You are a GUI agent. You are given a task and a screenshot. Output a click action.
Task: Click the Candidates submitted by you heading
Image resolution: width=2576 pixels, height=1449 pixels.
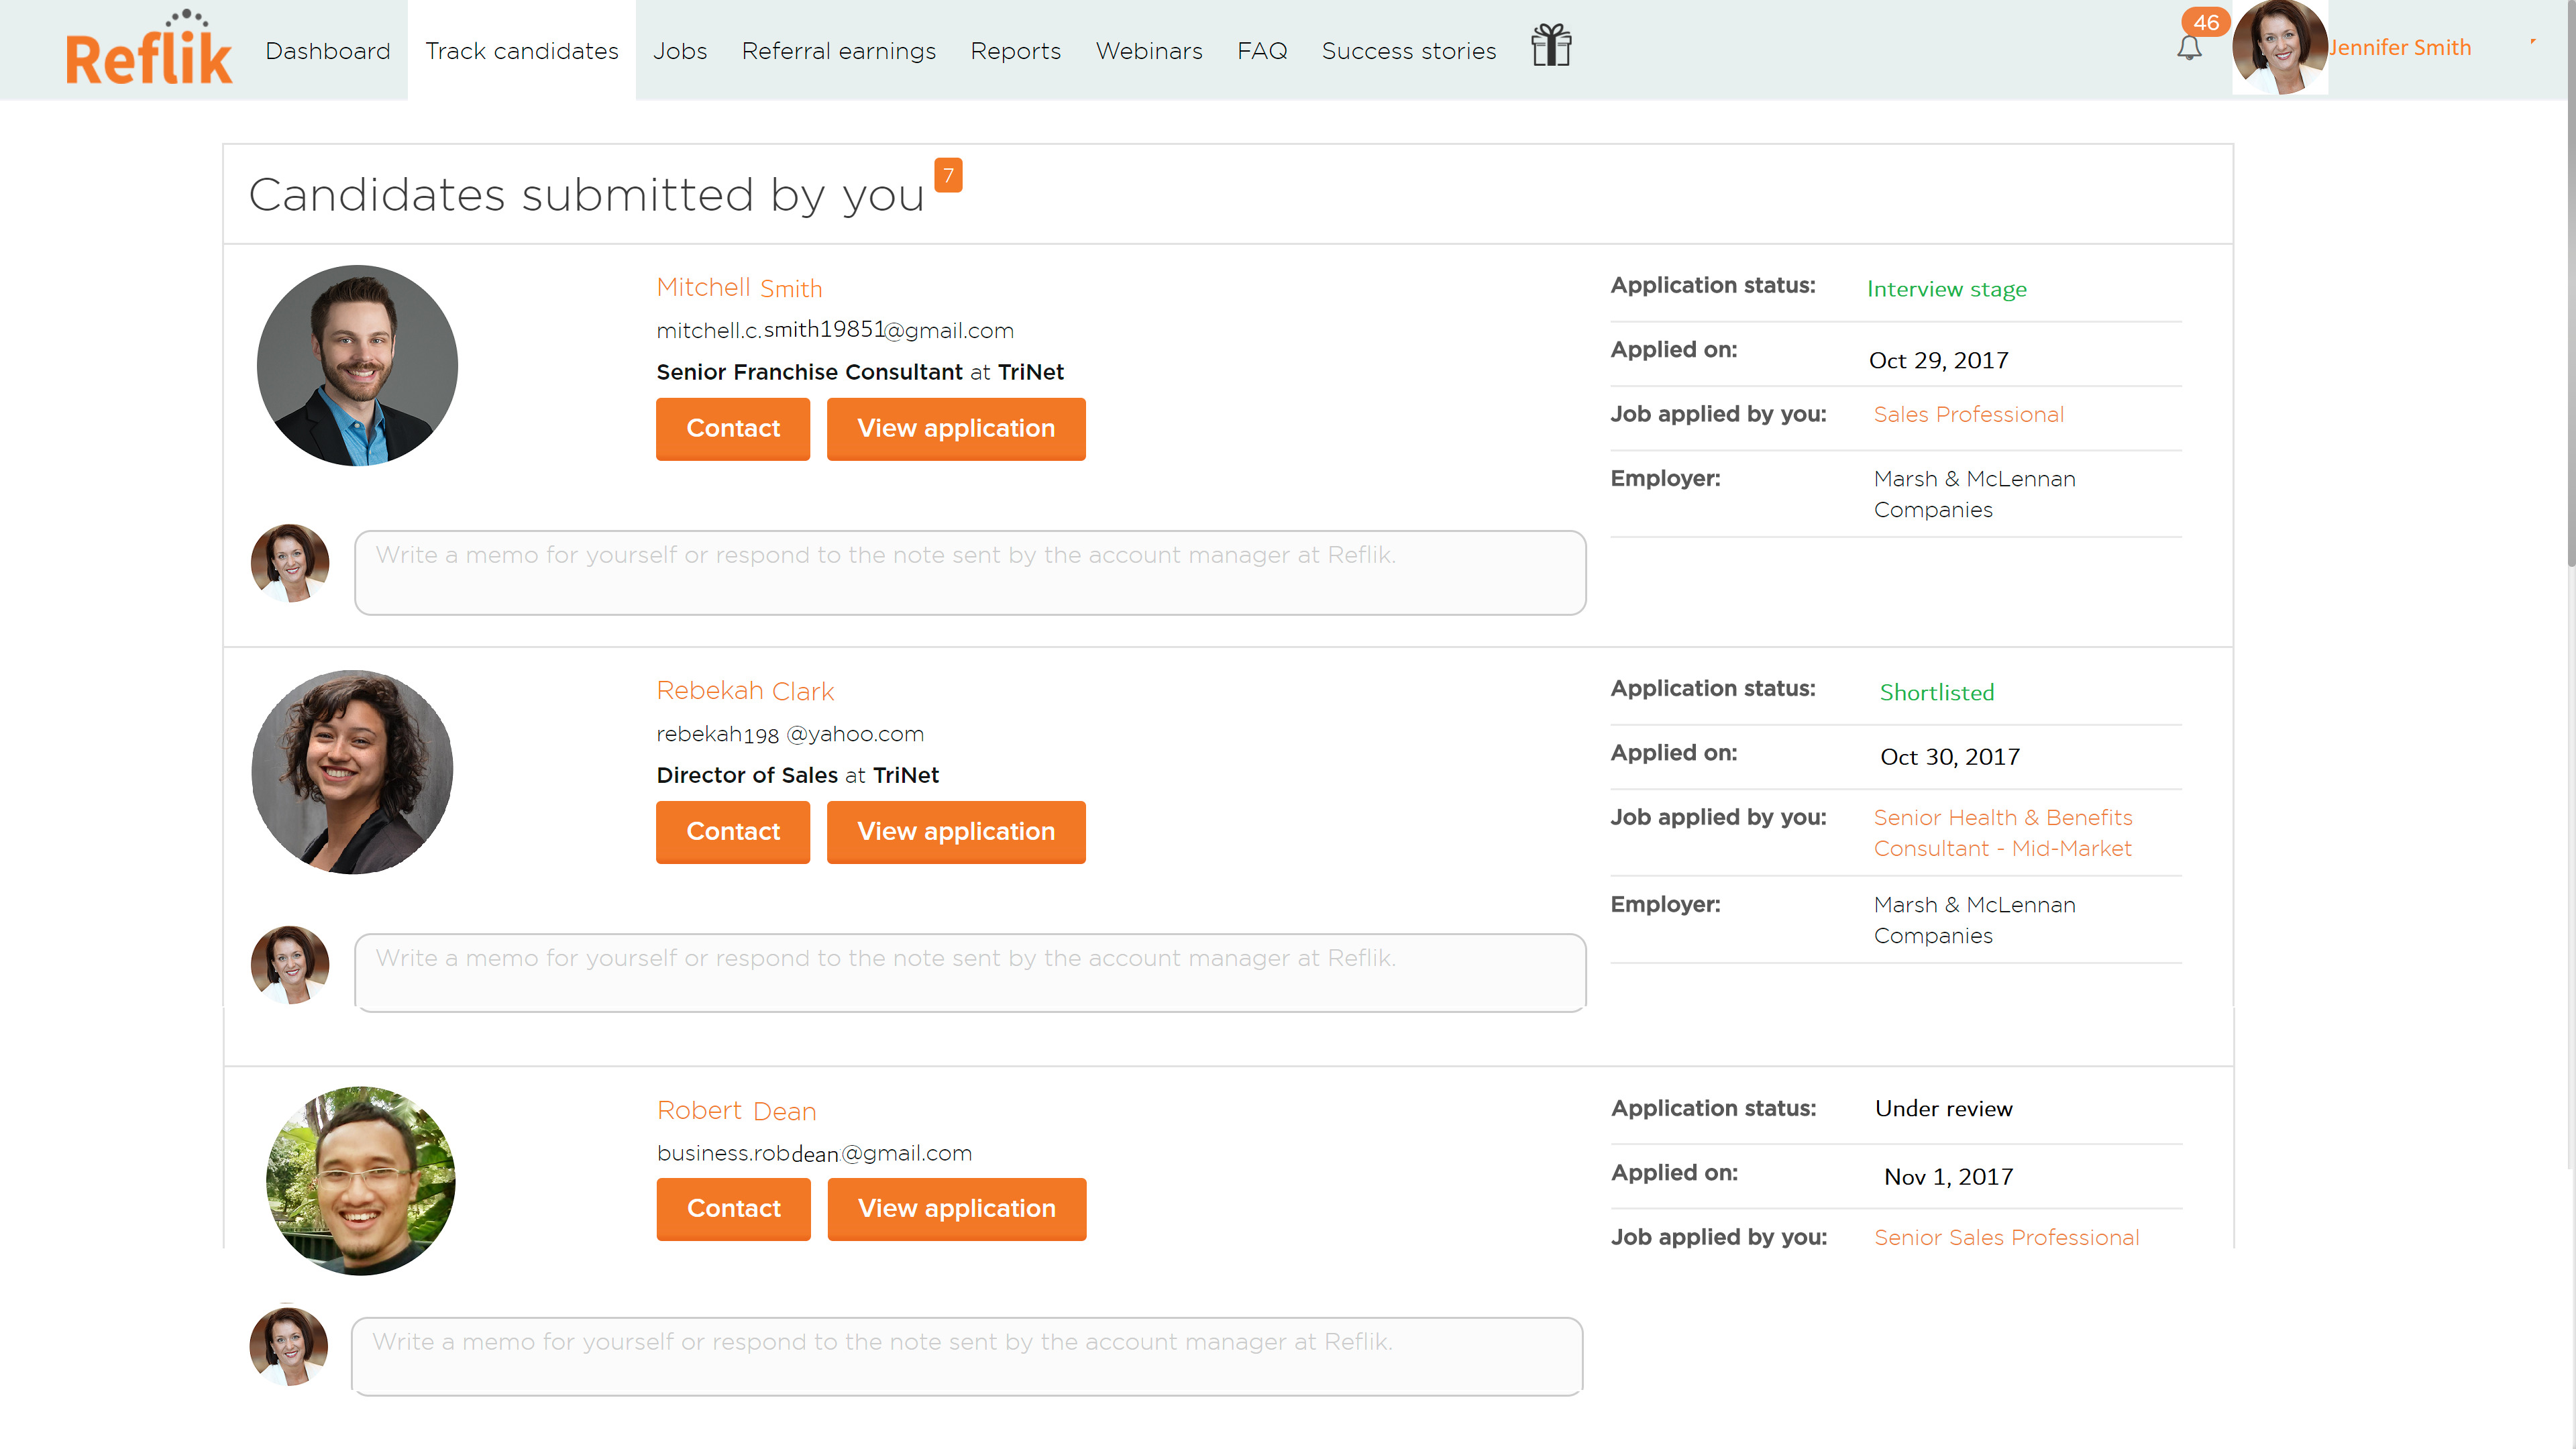(587, 194)
